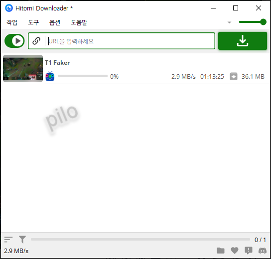This screenshot has width=271, height=259.
Task: Click the 0 / 1 task counter
Action: pos(260,240)
